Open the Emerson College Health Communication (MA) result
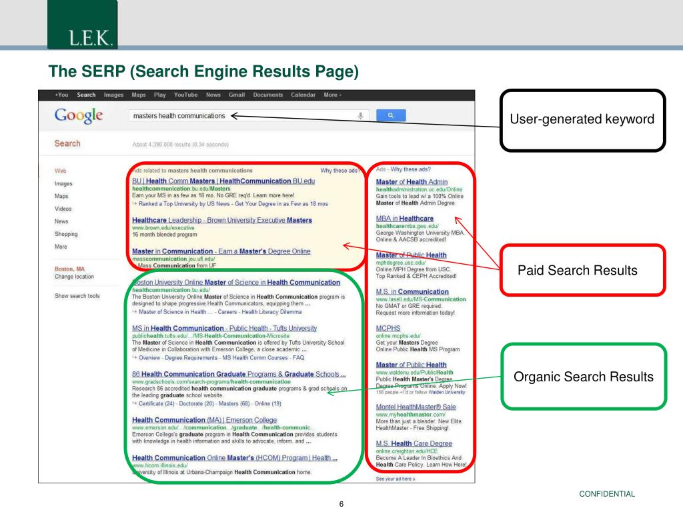 204,420
